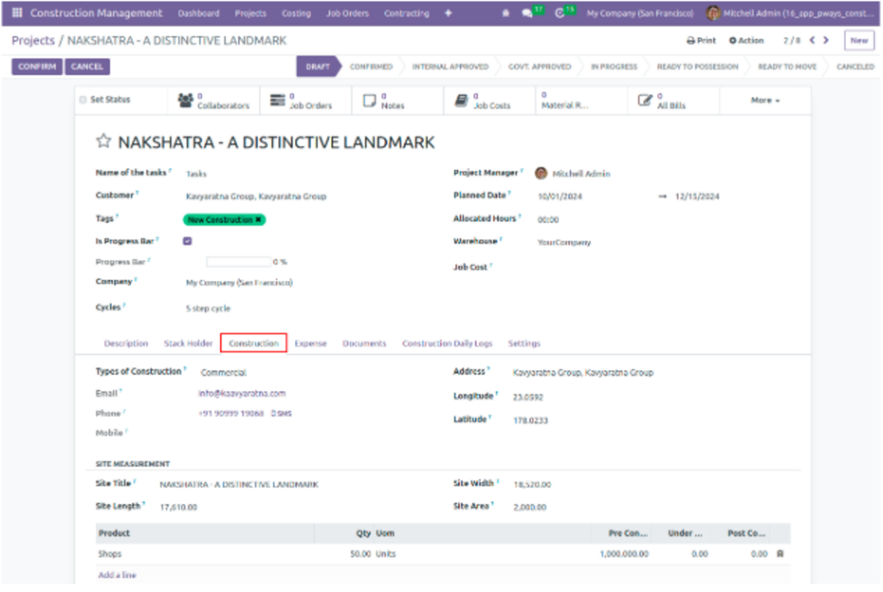The height and width of the screenshot is (592, 883).
Task: Open Job Orders stat button
Action: [301, 101]
